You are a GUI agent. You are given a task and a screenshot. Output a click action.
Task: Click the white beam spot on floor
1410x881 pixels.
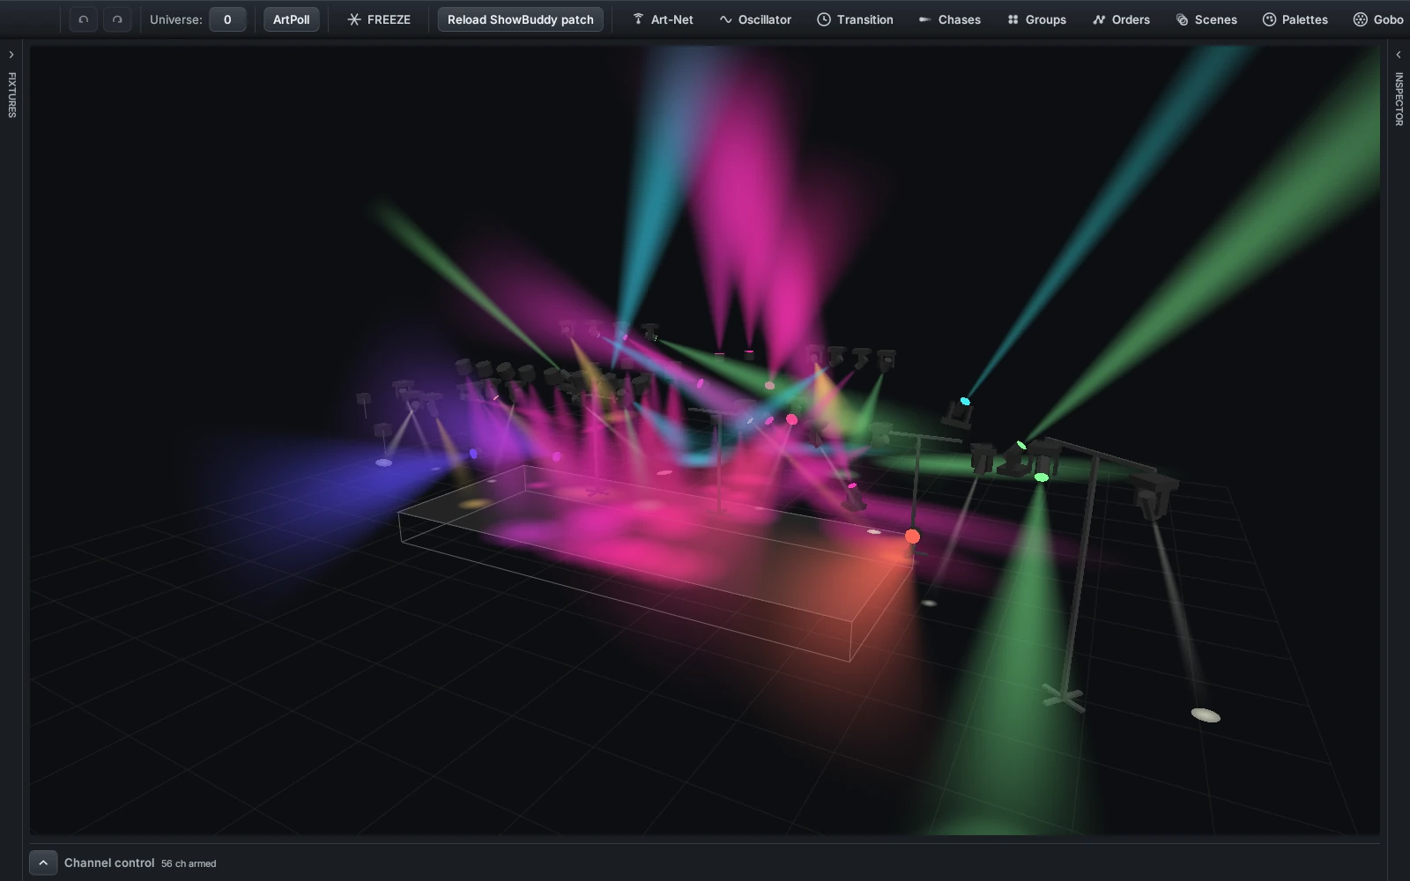1206,714
